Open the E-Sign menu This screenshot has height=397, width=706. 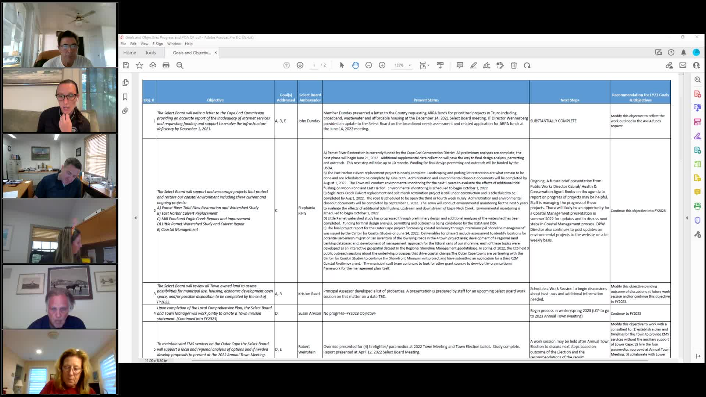pos(157,44)
